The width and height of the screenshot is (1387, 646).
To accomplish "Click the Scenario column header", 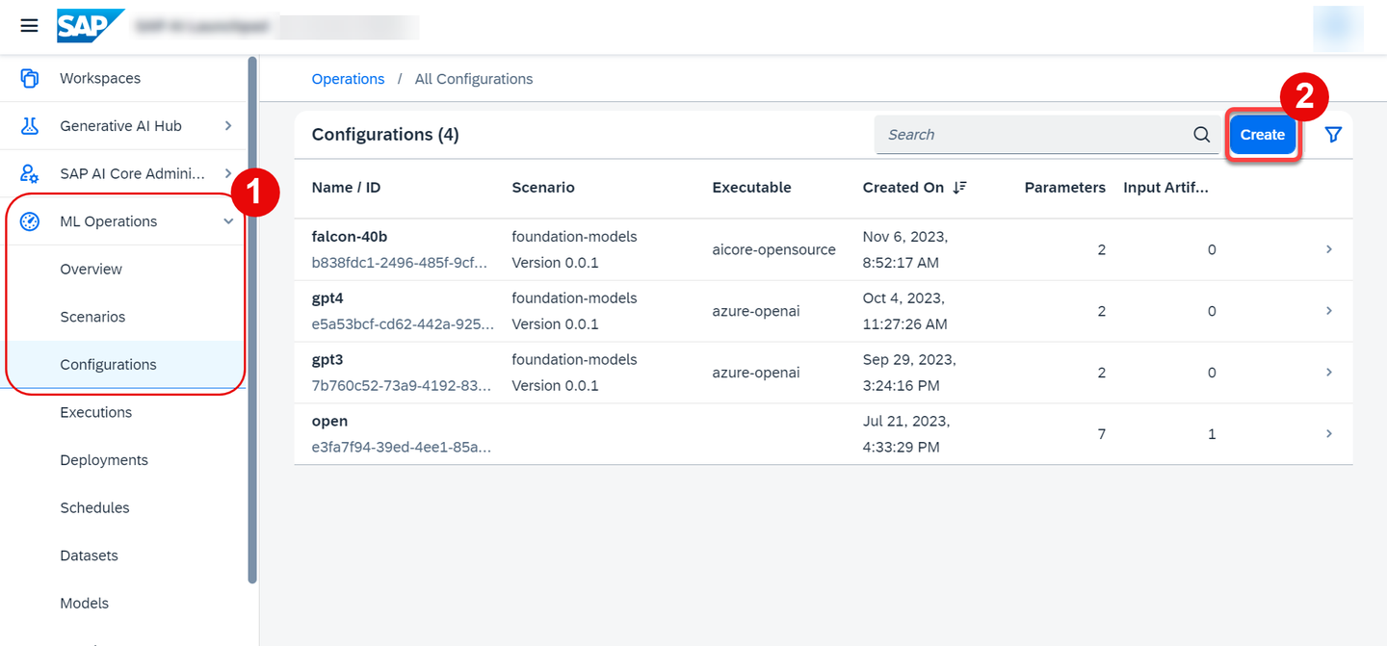I will click(543, 188).
